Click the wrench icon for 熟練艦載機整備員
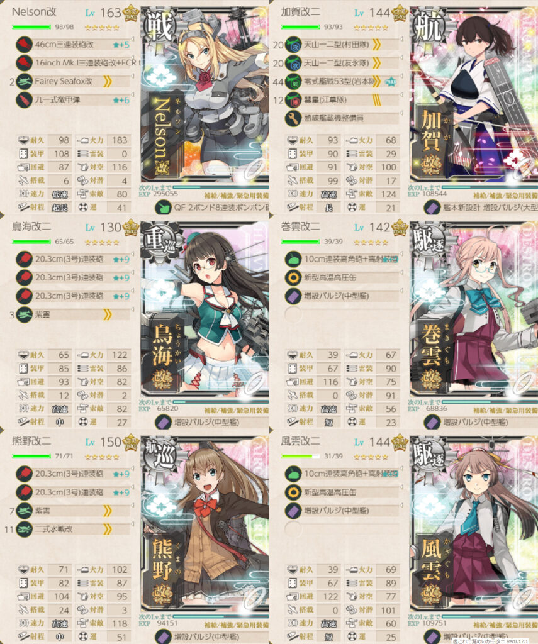Image resolution: width=538 pixels, height=644 pixels. click(293, 118)
